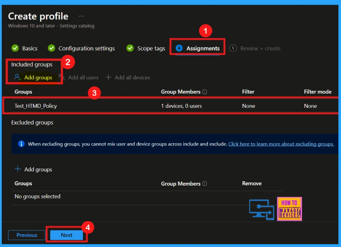Click the person icon beside Included Add groups
The image size is (341, 247).
(x=18, y=77)
